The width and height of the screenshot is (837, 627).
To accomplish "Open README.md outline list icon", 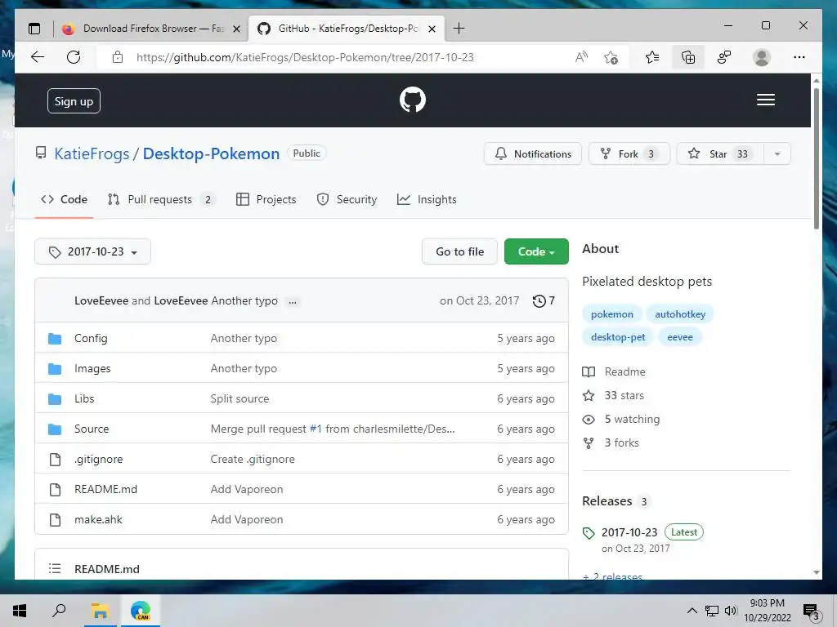I will point(55,568).
